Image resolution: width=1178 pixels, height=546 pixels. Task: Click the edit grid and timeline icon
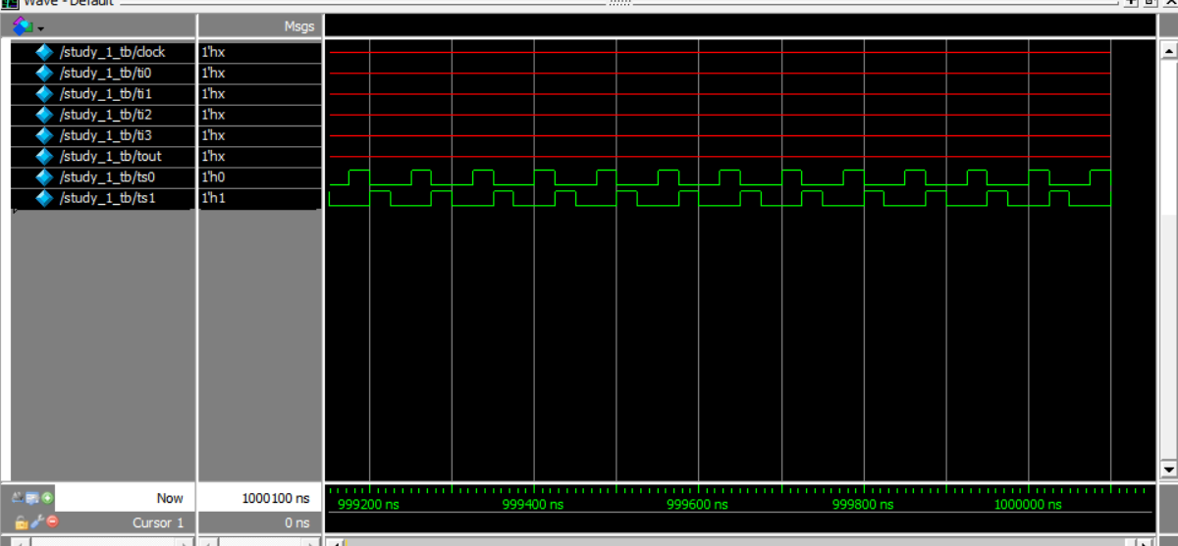pos(34,498)
